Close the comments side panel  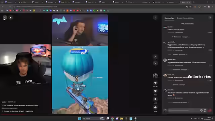click(x=210, y=17)
